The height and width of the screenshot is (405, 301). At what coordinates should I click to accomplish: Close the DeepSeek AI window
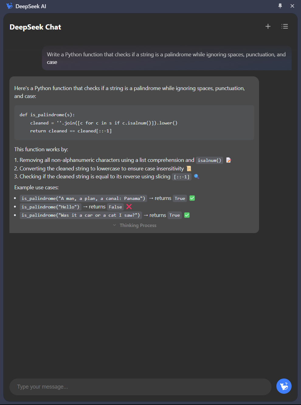pos(292,6)
